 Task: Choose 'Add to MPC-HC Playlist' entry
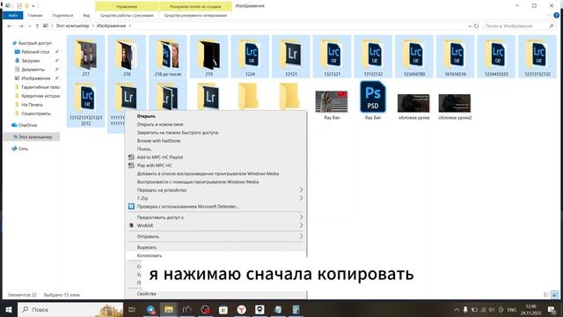(x=216, y=157)
